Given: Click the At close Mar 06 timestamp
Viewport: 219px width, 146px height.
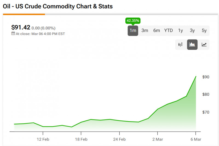Looking at the screenshot, I should [40, 34].
